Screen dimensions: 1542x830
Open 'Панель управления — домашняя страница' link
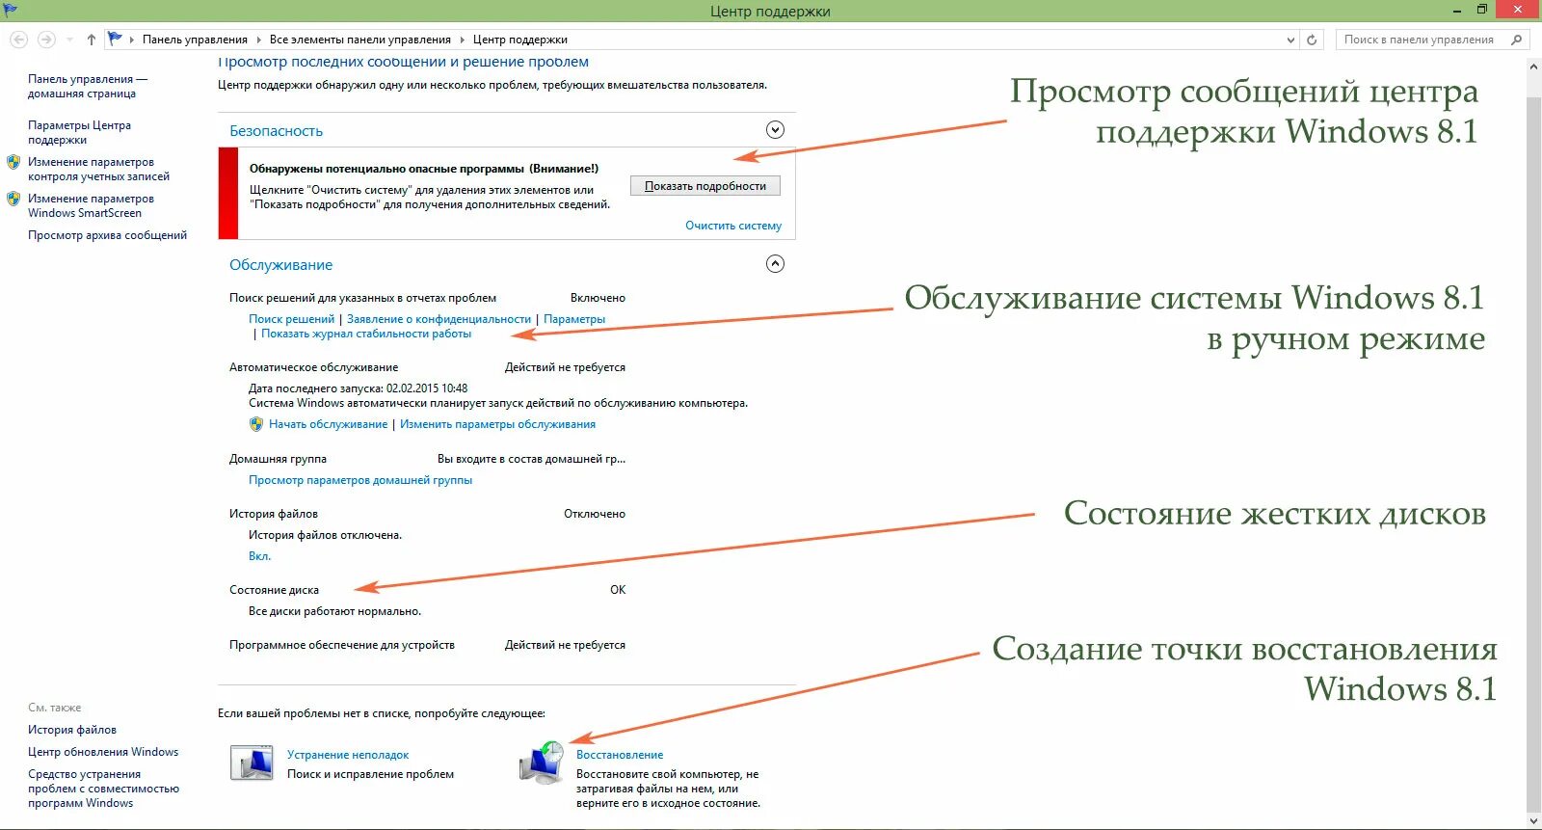pos(88,86)
